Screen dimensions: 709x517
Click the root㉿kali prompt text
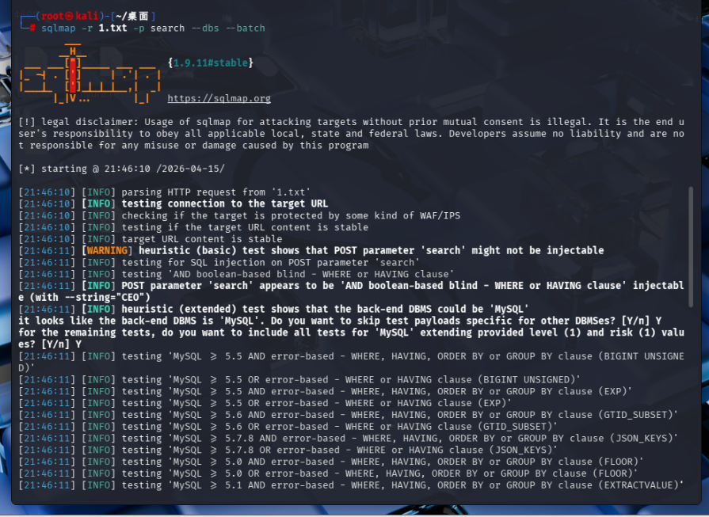tap(69, 17)
